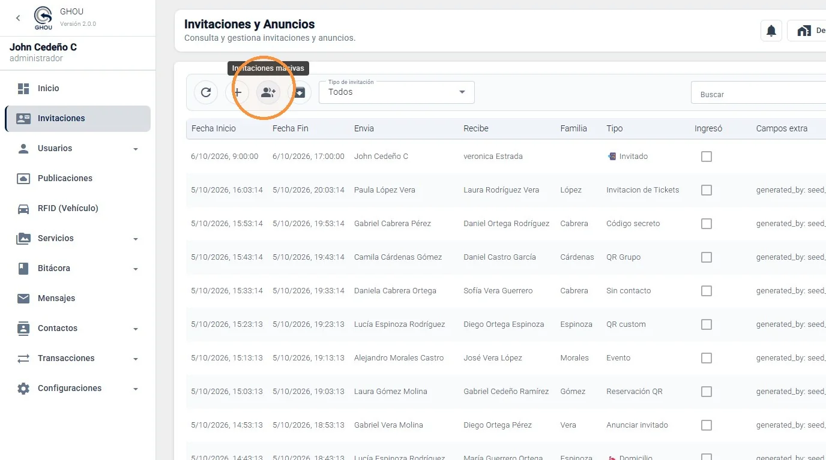The width and height of the screenshot is (826, 460).
Task: Click user name John Cedeño C
Action: pos(43,47)
